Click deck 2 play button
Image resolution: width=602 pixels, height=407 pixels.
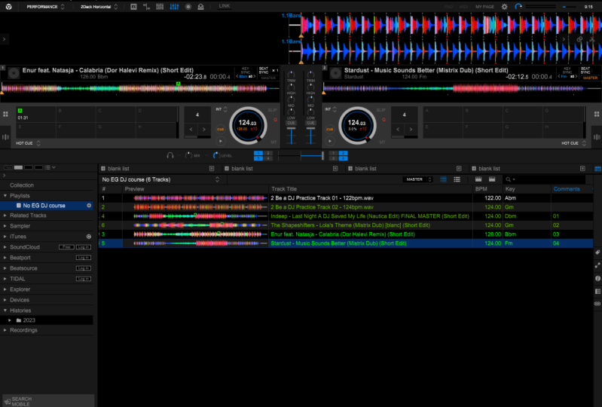(330, 141)
